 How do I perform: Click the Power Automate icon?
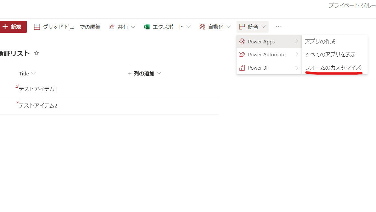tap(242, 54)
